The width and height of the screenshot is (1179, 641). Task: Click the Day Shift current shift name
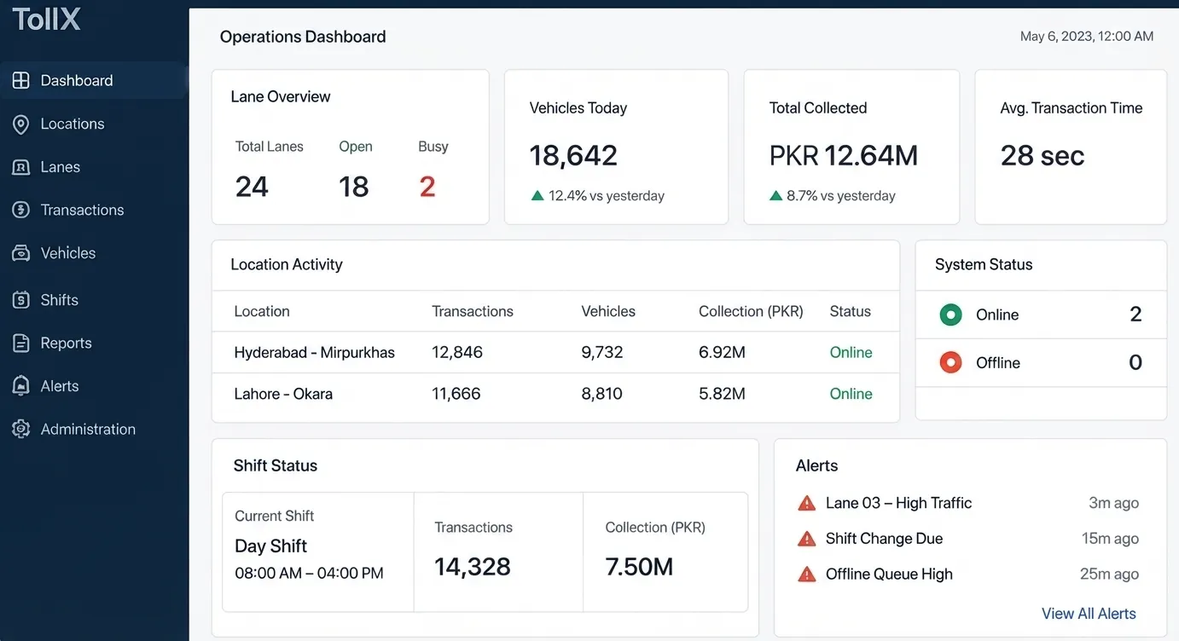click(x=270, y=546)
